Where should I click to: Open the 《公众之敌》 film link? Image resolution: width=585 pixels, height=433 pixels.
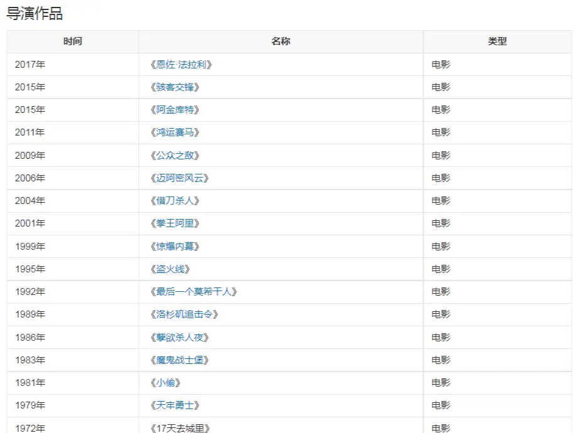(175, 155)
